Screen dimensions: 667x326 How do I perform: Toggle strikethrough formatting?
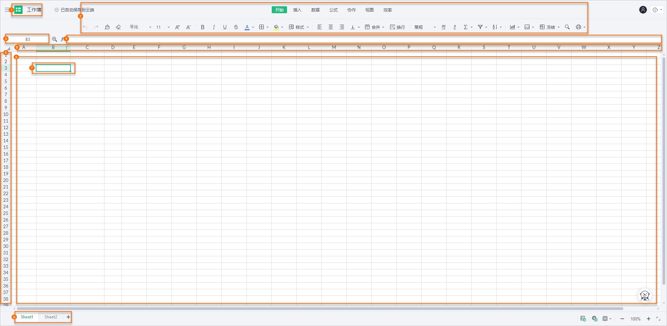tap(236, 27)
